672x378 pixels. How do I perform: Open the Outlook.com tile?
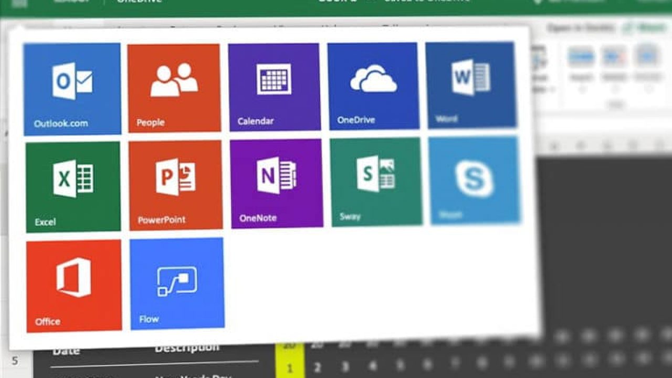72,88
